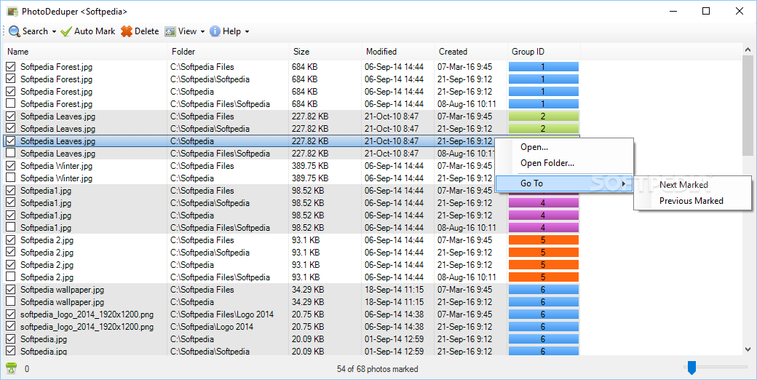Select Next Marked in the submenu
Viewport: 757px width, 380px height.
[683, 185]
